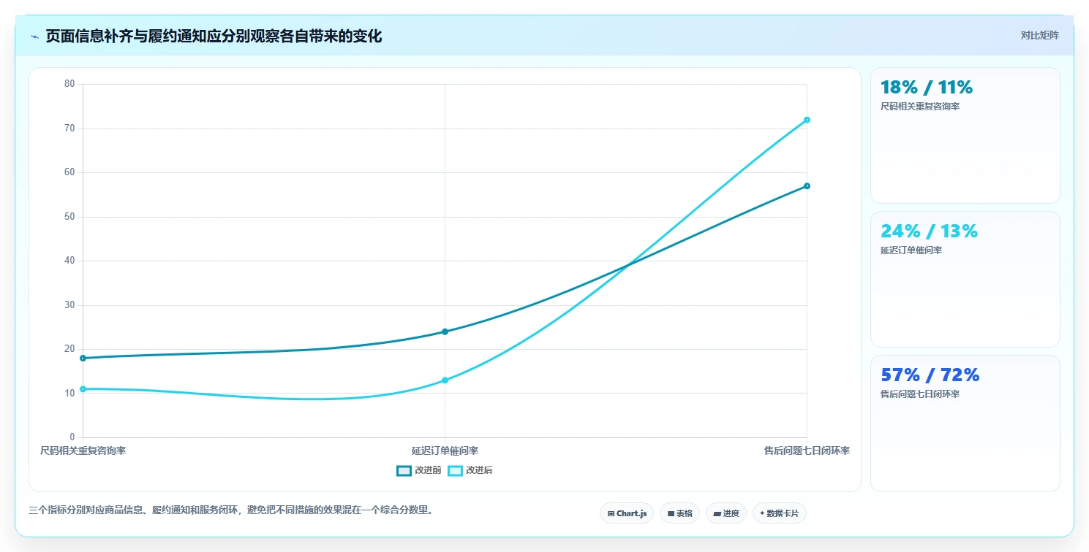This screenshot has width=1089, height=552.
Task: Click the footnote starting 三个指标分别对应
Action: (x=233, y=510)
